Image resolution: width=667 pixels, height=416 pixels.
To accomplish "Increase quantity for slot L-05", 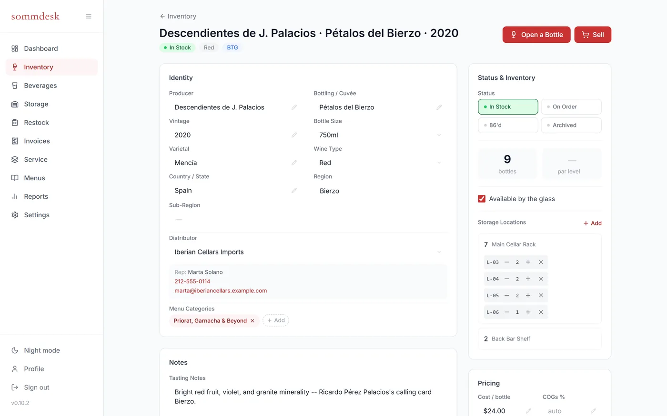I will coord(528,296).
